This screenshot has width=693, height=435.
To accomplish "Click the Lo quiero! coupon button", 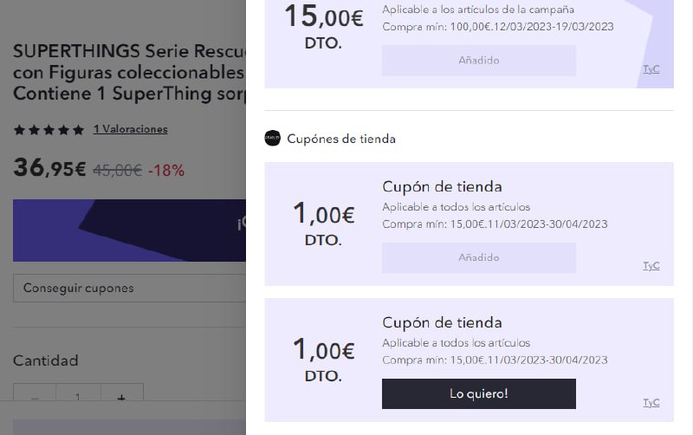I will click(479, 393).
